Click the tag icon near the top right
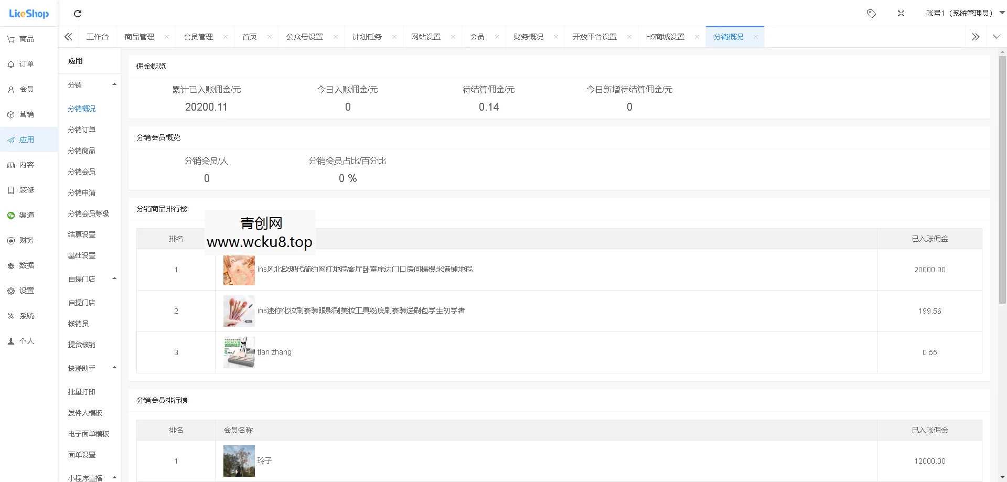 click(872, 14)
